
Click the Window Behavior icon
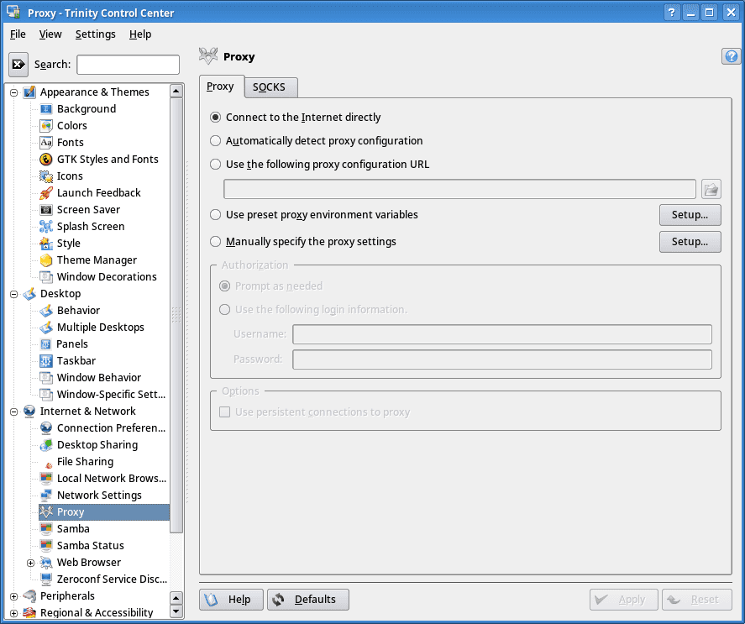pyautogui.click(x=46, y=377)
